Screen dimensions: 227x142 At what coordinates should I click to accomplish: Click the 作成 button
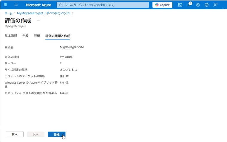point(57,134)
